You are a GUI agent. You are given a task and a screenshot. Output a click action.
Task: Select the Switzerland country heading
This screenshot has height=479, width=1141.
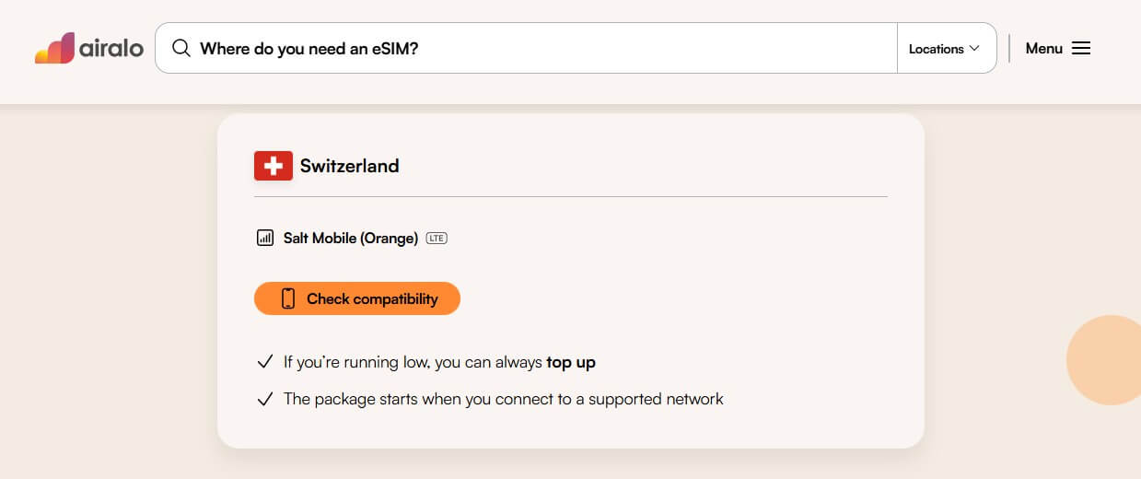(x=349, y=167)
